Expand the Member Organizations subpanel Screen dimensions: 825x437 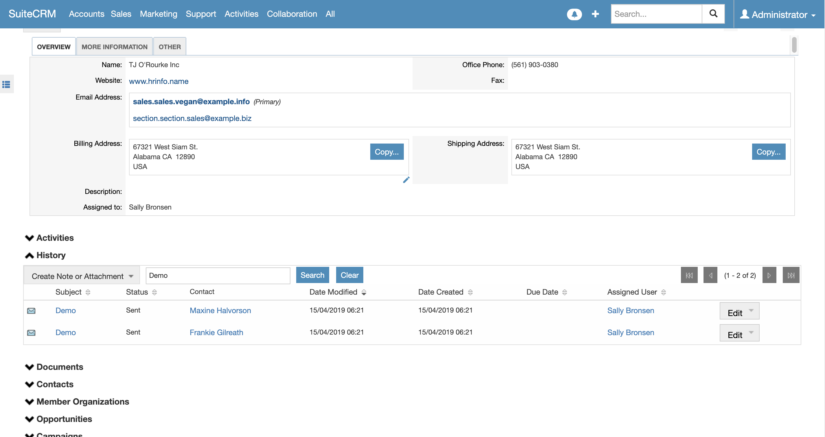pos(30,401)
